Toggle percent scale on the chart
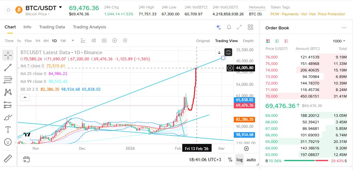 (230, 160)
